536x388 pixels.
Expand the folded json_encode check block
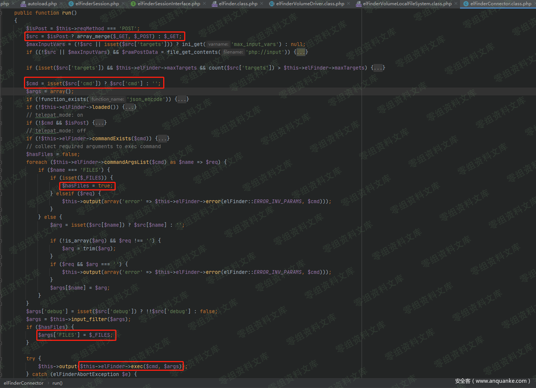[x=182, y=100]
